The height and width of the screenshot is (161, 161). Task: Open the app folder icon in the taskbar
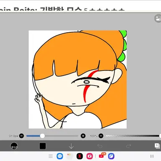(x=70, y=156)
